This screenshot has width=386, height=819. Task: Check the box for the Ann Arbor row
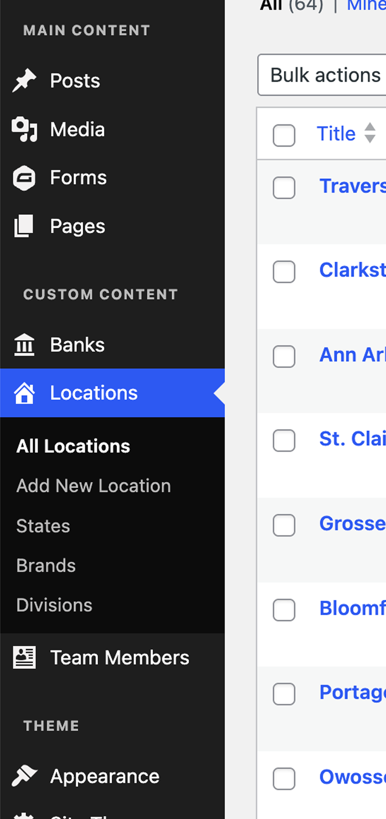point(284,357)
